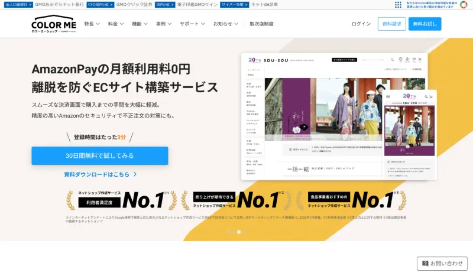Open GMOクリック証券 link
Image resolution: width=473 pixels, height=276 pixels.
pos(134,5)
